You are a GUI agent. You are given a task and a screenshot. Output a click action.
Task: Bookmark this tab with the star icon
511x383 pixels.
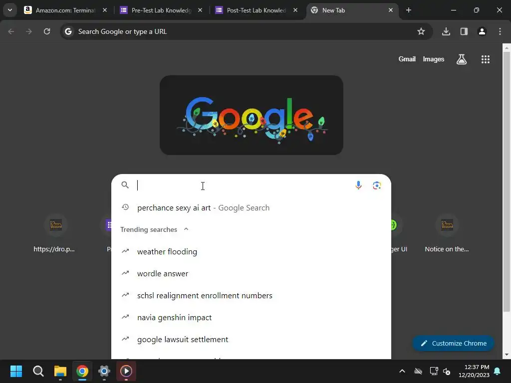pyautogui.click(x=421, y=31)
